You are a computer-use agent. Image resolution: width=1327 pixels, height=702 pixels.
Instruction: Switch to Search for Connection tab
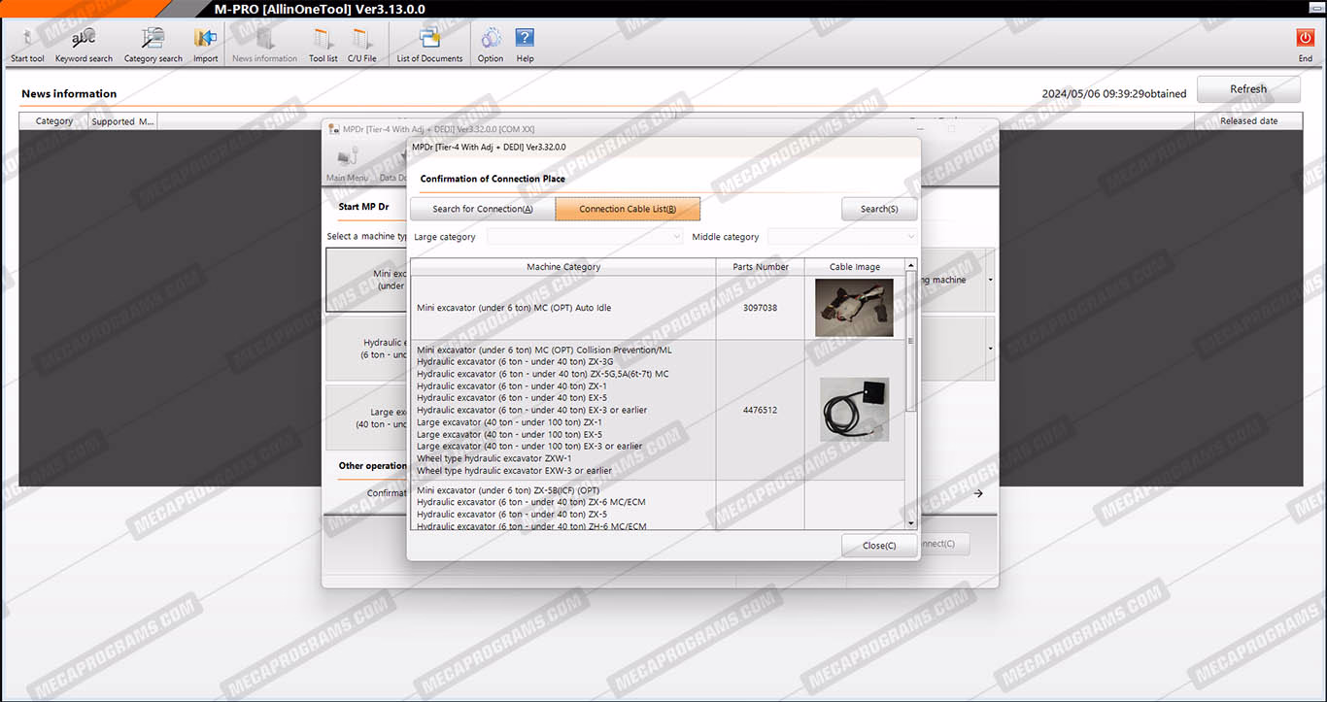pyautogui.click(x=482, y=209)
